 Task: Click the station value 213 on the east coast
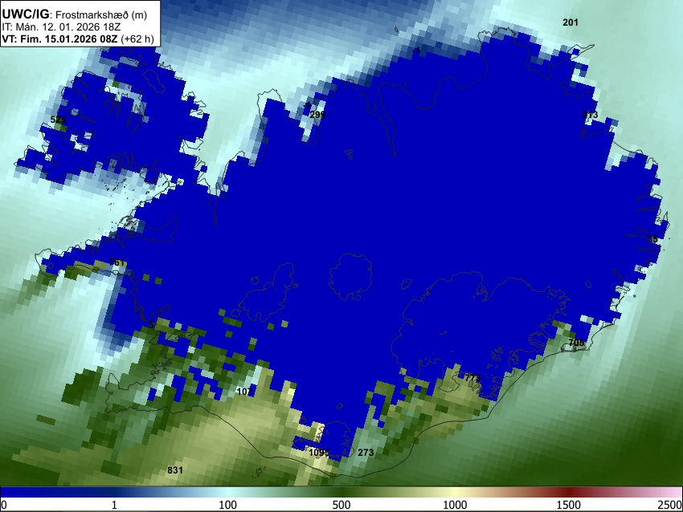pyautogui.click(x=591, y=115)
